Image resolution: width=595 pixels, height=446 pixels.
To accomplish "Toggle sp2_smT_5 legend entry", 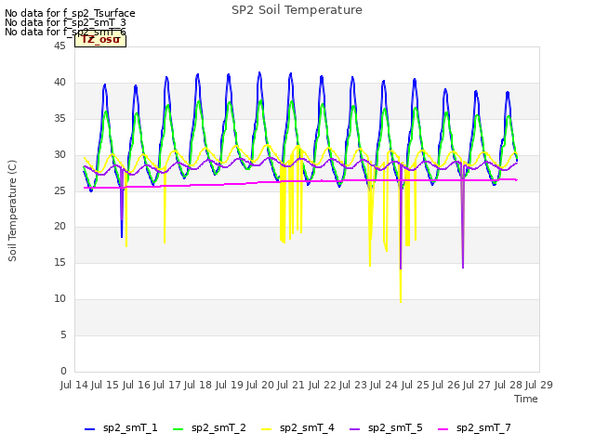I will pyautogui.click(x=386, y=428).
